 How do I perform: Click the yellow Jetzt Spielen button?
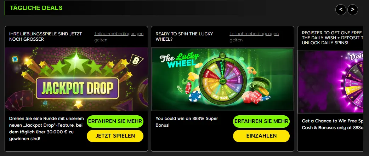115,136
